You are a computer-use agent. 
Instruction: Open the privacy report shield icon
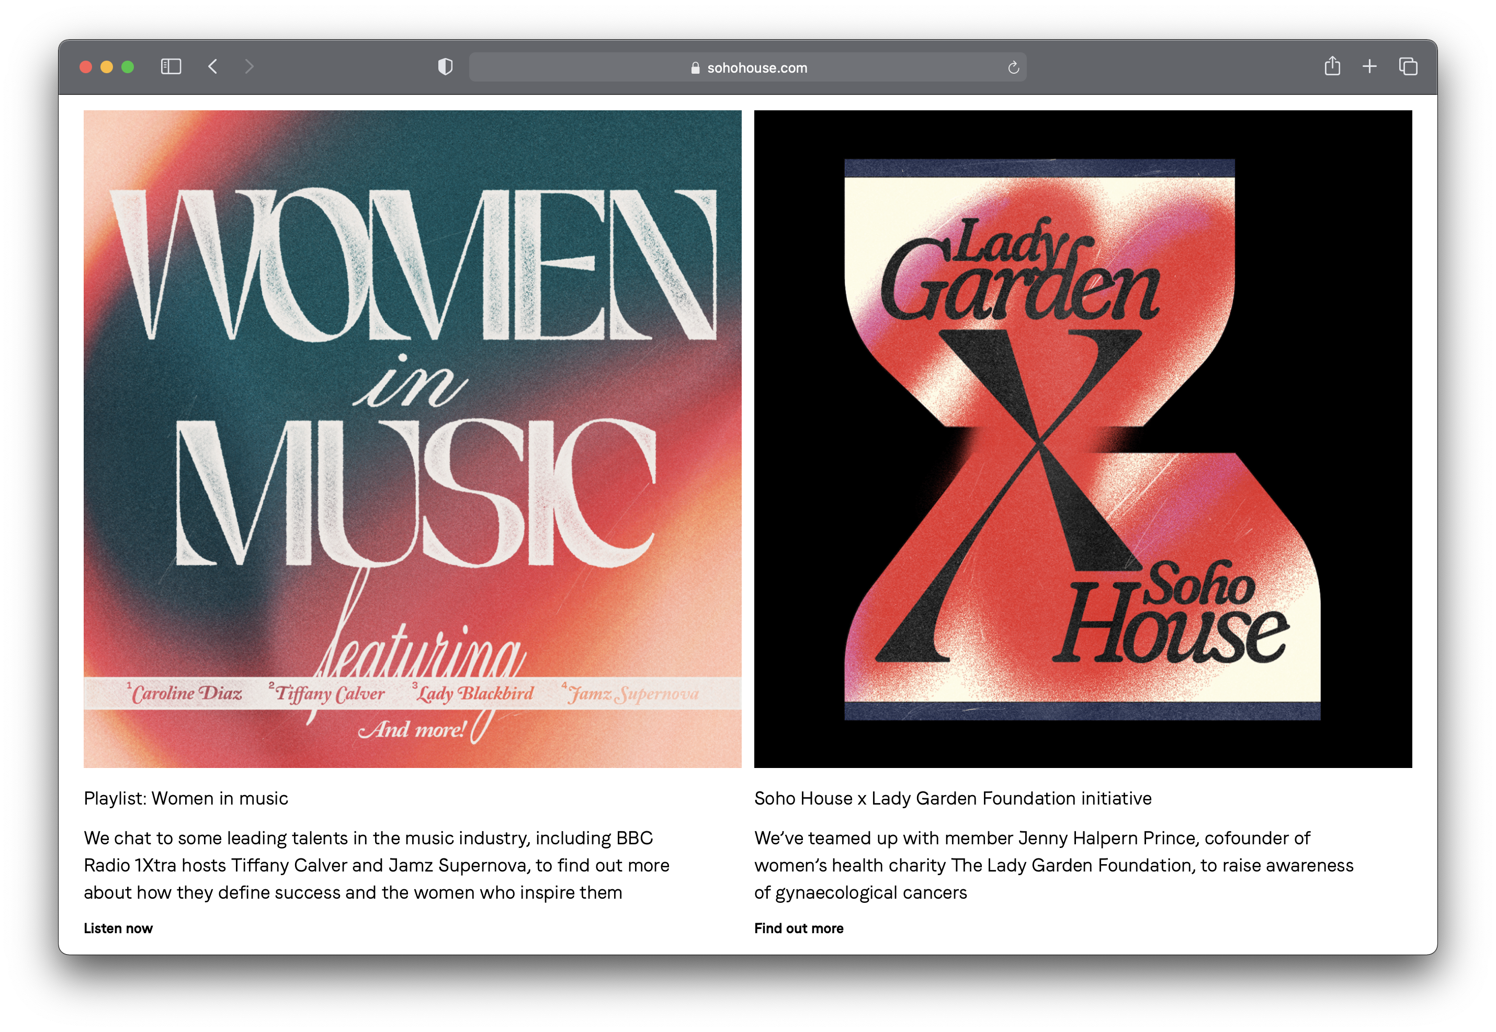[x=445, y=66]
